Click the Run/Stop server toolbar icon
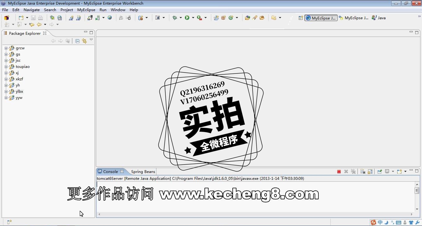 tap(98, 18)
